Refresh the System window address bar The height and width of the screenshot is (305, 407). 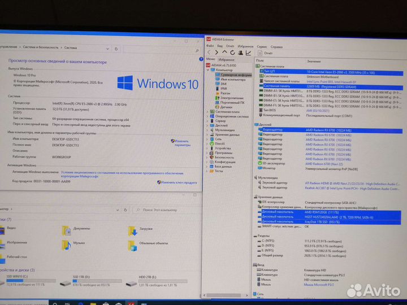click(x=116, y=49)
